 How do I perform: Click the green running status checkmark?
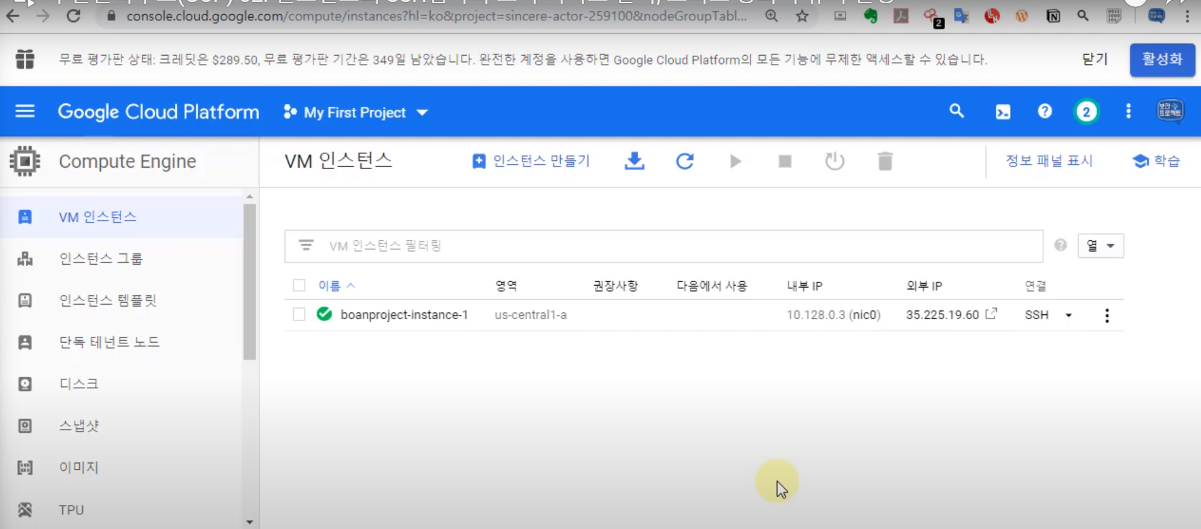click(324, 314)
